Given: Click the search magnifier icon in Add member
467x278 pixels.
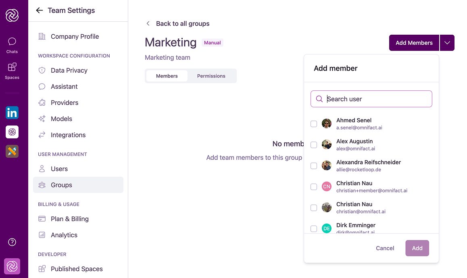Looking at the screenshot, I should 319,99.
